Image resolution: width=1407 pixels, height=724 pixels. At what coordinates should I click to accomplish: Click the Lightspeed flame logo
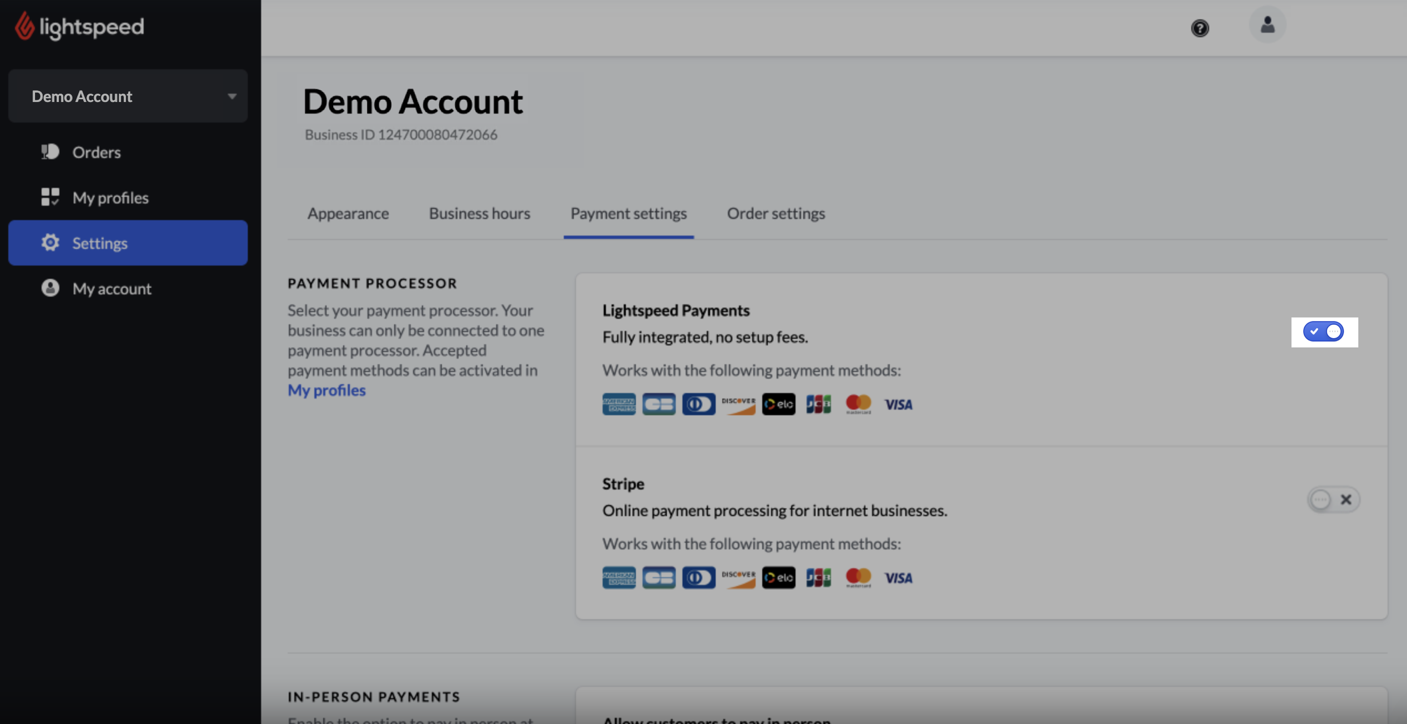24,26
